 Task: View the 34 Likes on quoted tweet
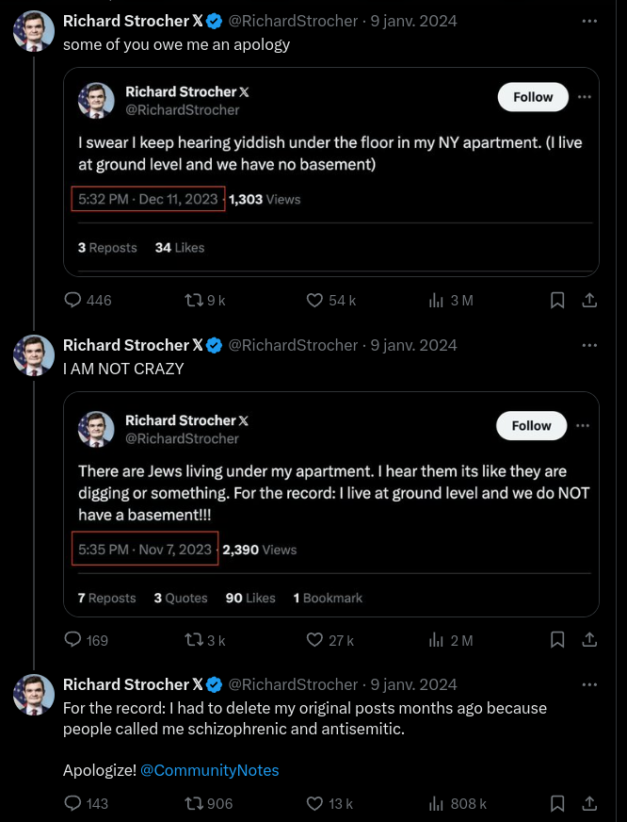click(x=180, y=247)
